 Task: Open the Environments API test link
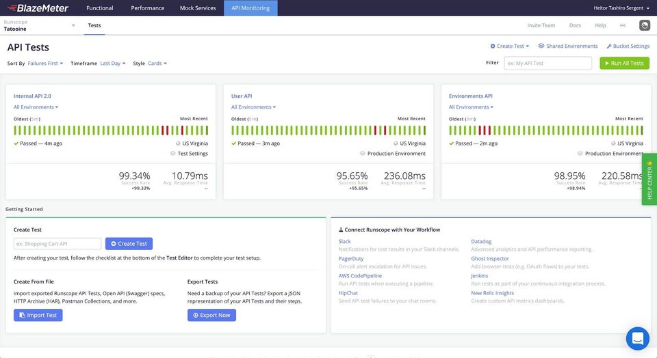470,96
